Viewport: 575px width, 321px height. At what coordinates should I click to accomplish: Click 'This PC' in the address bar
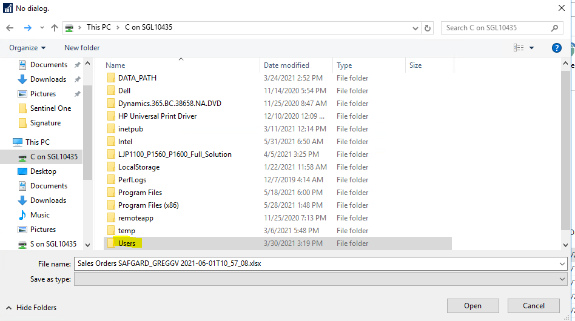point(99,27)
